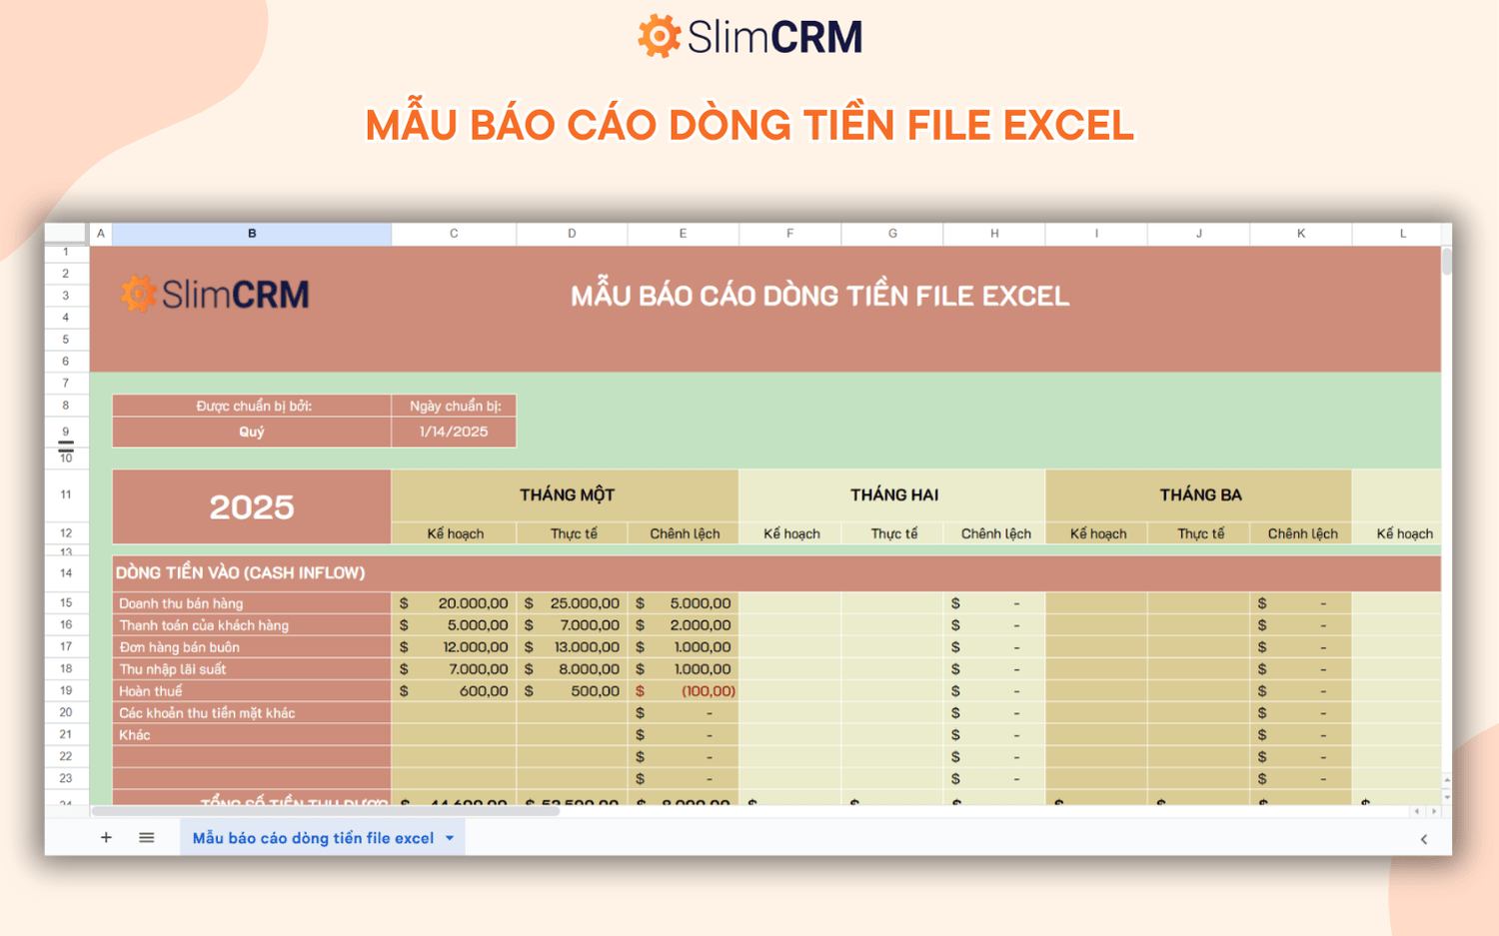Select row 15 by clicking its row number
Screen dimensions: 1499x936
tap(66, 603)
